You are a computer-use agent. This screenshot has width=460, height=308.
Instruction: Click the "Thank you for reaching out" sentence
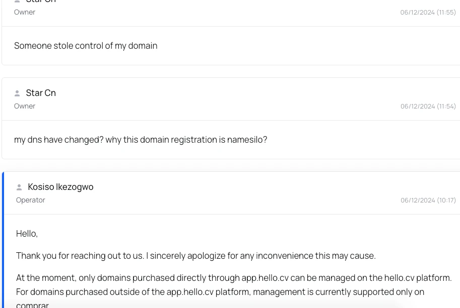[195, 256]
